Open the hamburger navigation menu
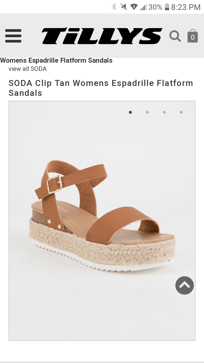Viewport: 204px width, 363px height. click(x=13, y=36)
